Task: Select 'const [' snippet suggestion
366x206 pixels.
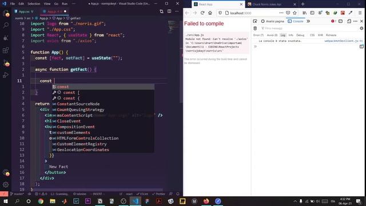Action: pos(103,93)
